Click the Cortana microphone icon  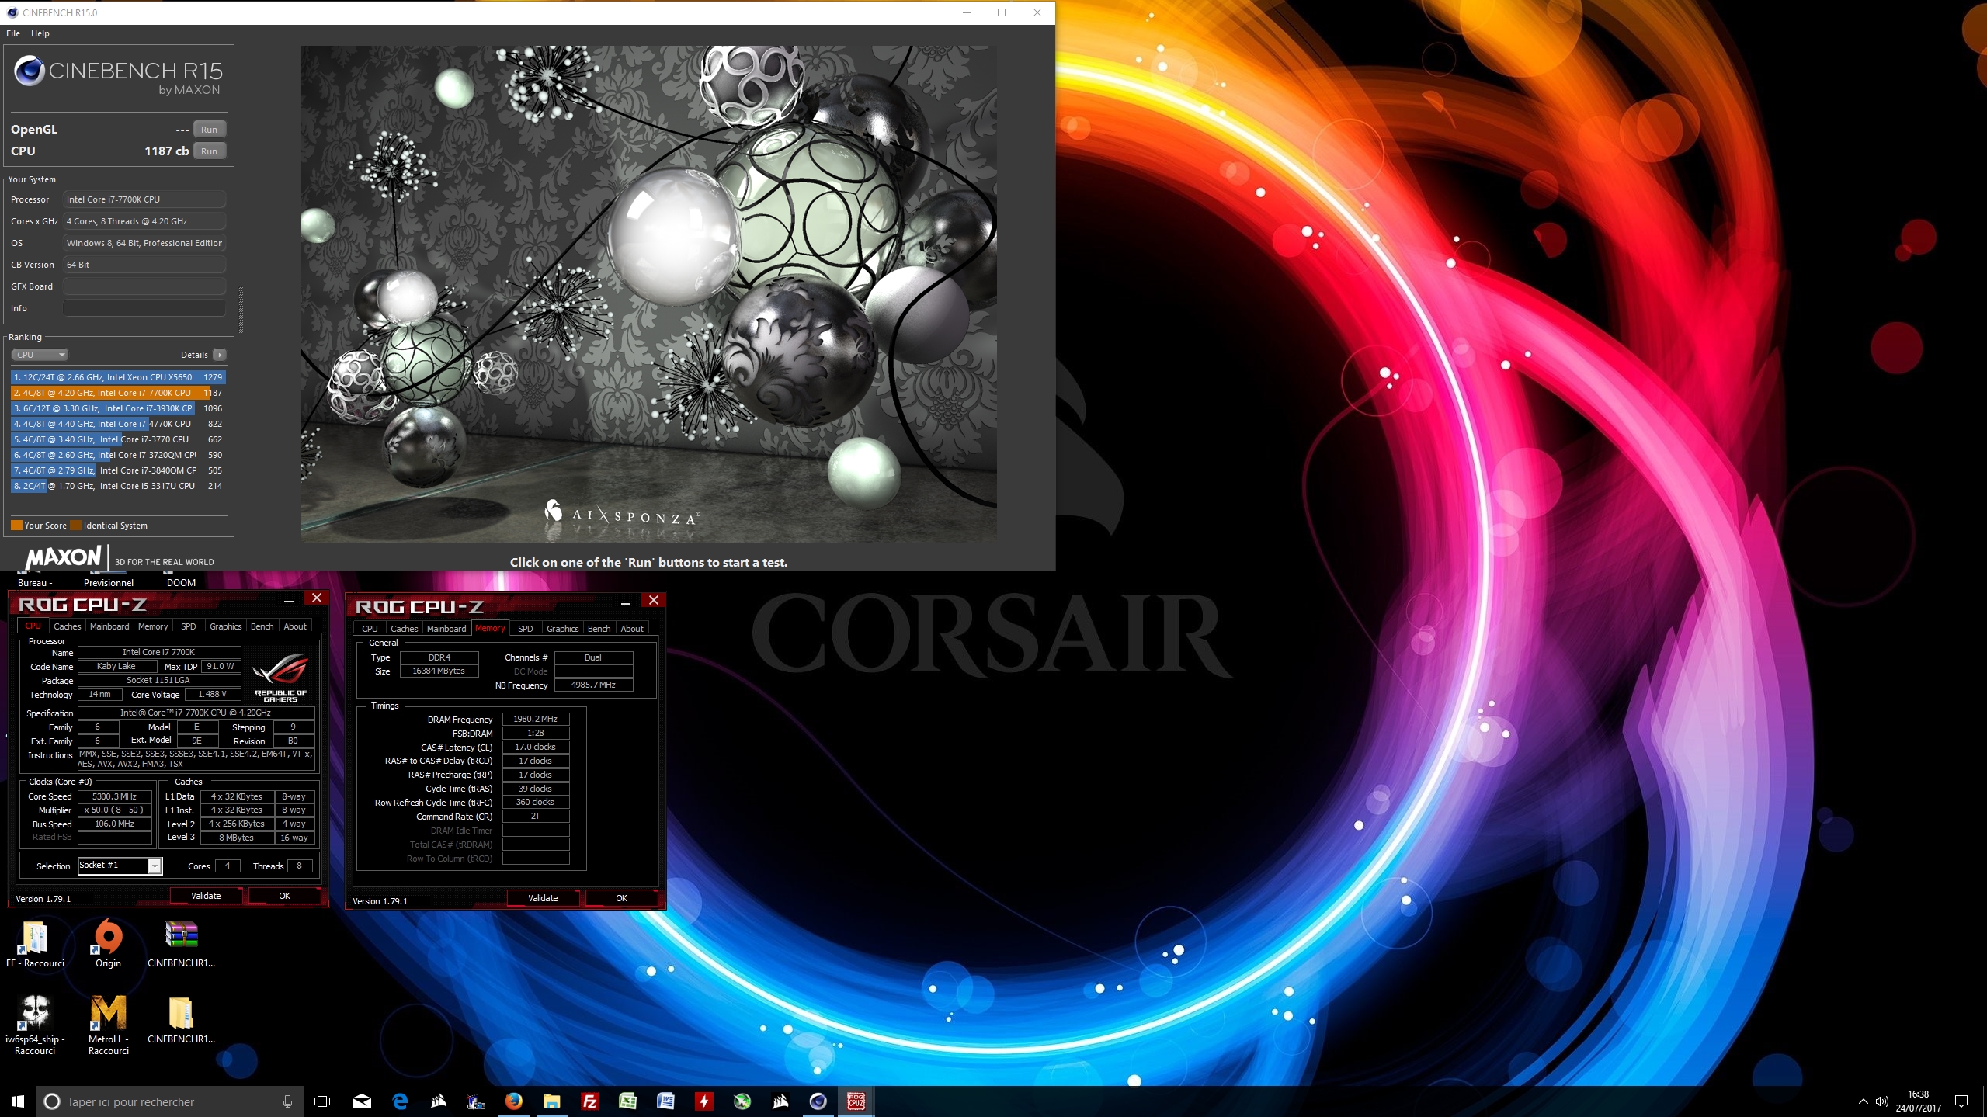(287, 1101)
